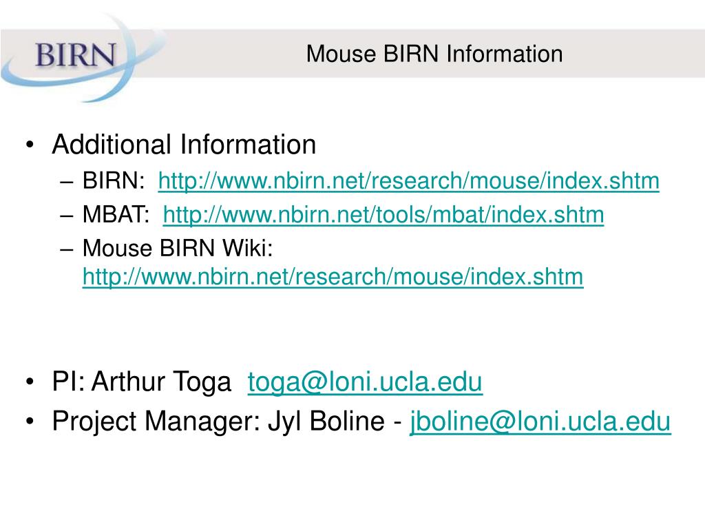Click the bullet beside Additional Information
The height and width of the screenshot is (529, 705).
point(30,145)
